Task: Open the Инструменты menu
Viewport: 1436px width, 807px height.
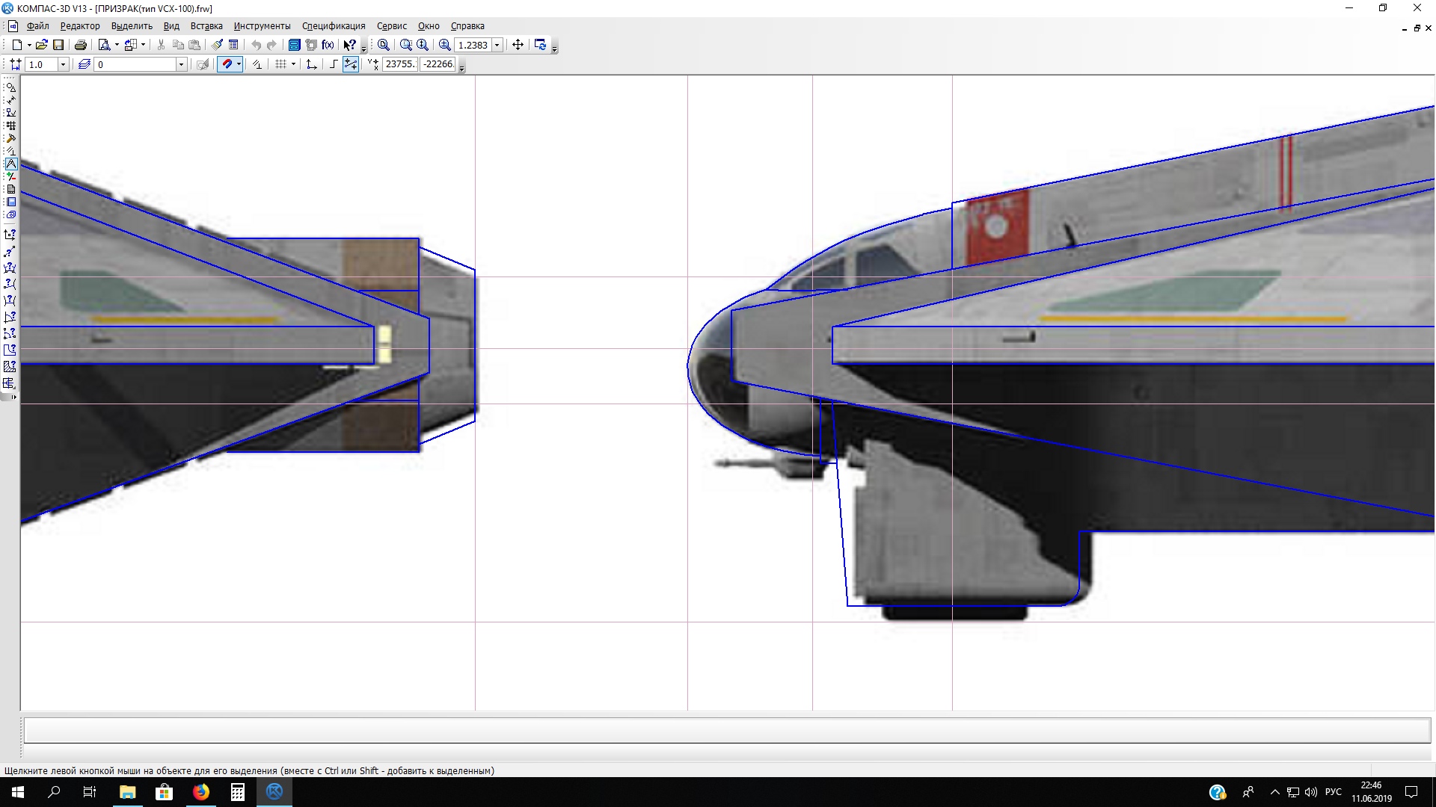Action: pos(262,26)
